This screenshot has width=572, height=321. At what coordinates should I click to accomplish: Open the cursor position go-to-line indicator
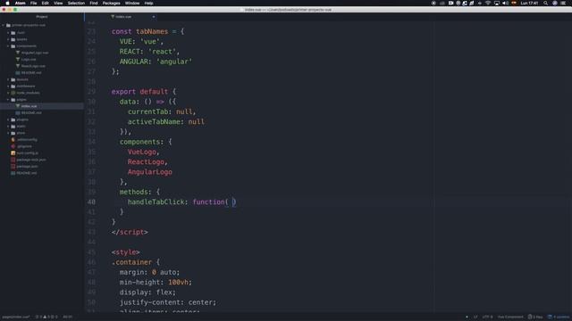pos(68,317)
